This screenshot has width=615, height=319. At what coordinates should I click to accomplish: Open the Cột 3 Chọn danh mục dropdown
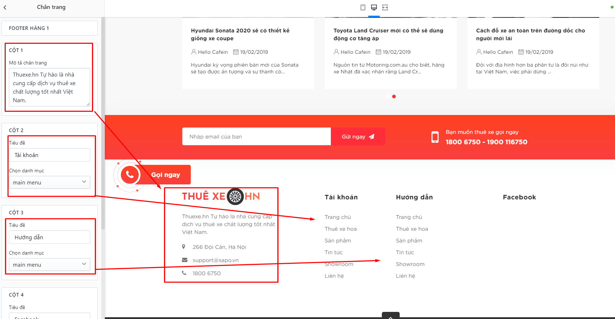pyautogui.click(x=50, y=265)
